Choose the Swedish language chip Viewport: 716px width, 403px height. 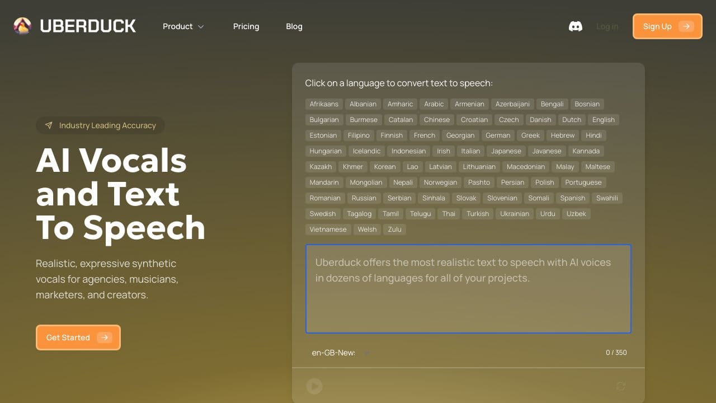click(x=323, y=214)
